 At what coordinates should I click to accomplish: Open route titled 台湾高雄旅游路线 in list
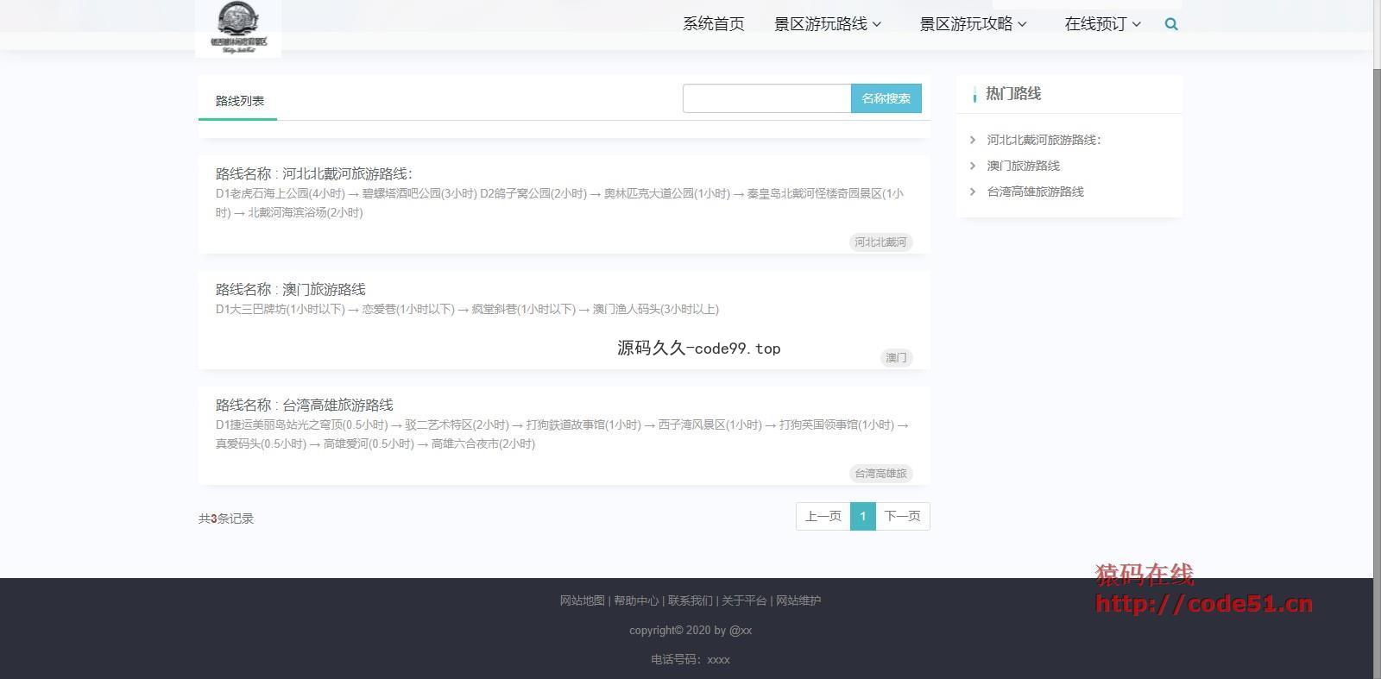pos(337,405)
